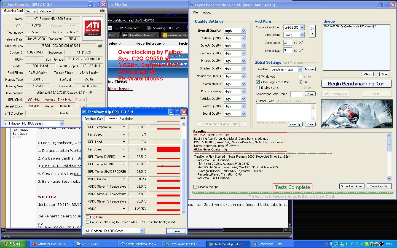Click the Save Results button

379,186
